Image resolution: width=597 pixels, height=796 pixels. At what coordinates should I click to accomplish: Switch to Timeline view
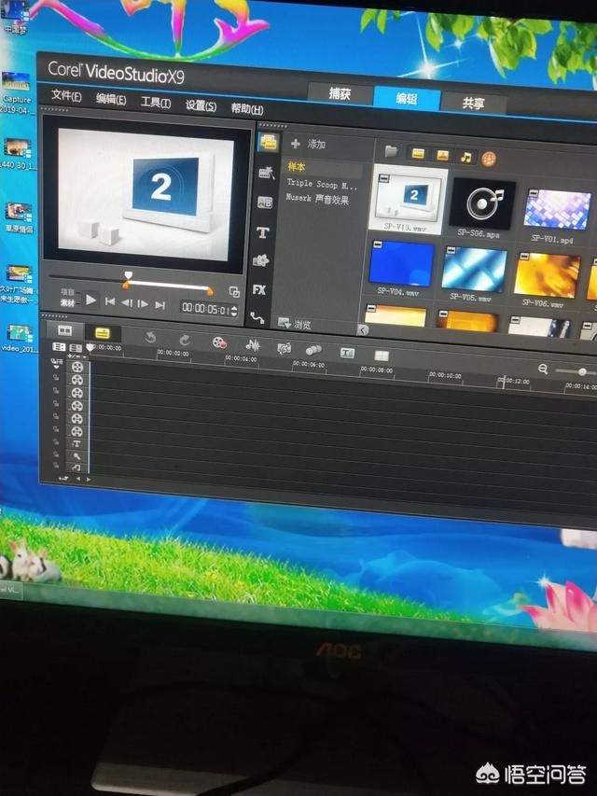(x=102, y=333)
